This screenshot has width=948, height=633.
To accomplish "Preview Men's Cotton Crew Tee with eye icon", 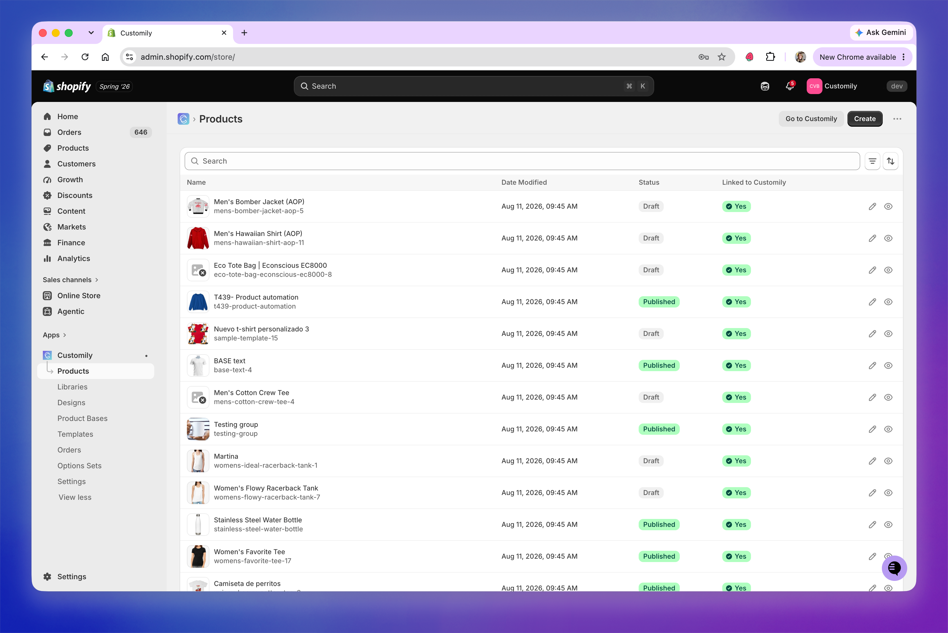I will 888,397.
